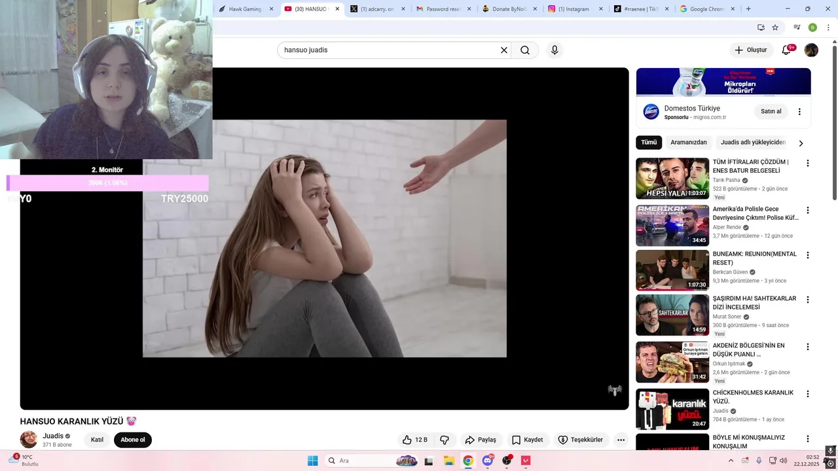Share the video via Paylaş
This screenshot has width=838, height=471.
[480, 440]
